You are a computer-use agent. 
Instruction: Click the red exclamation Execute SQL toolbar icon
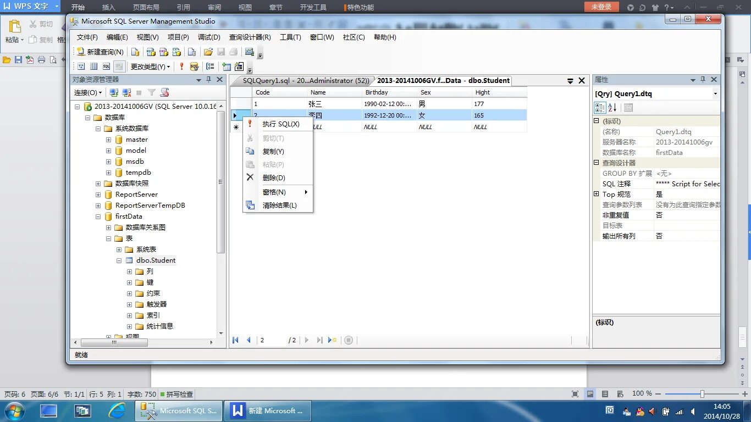[x=182, y=66]
